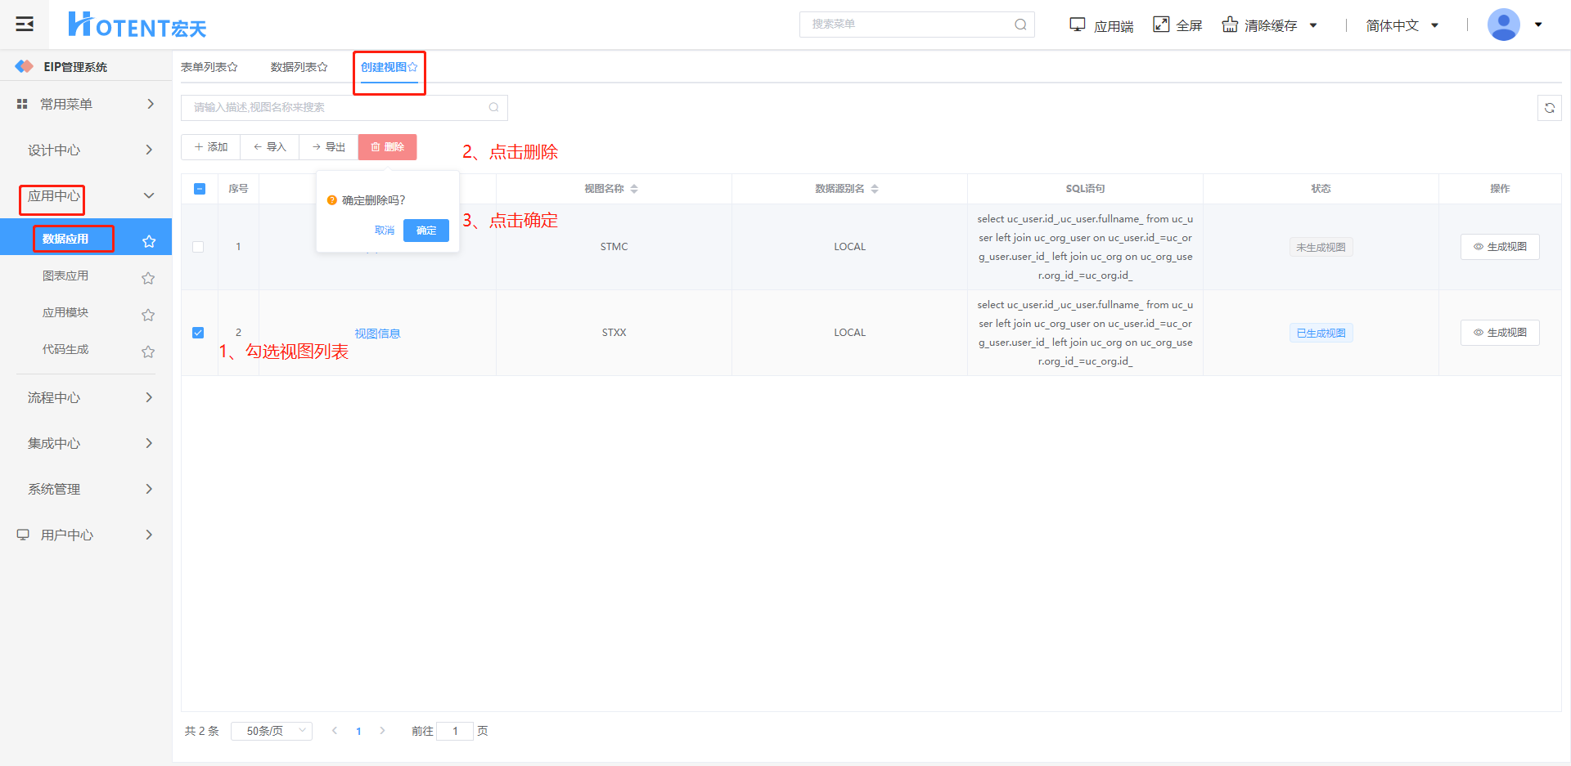Toggle select-all header checkbox
The image size is (1571, 766).
pyautogui.click(x=200, y=189)
